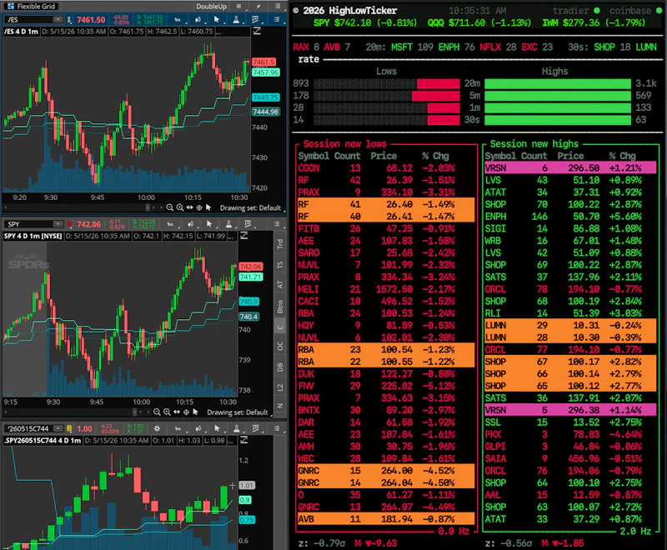This screenshot has height=550, width=667.
Task: Expand the SPY symbol dropdown arrow
Action: pyautogui.click(x=58, y=224)
